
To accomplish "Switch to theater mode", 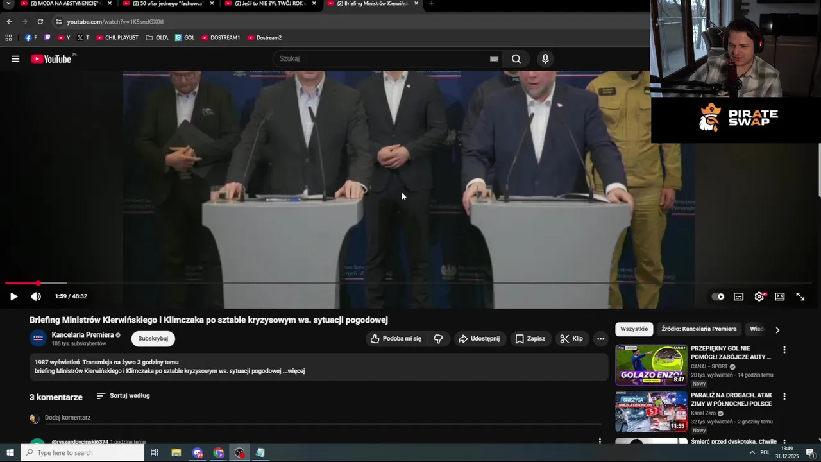I will tap(780, 296).
